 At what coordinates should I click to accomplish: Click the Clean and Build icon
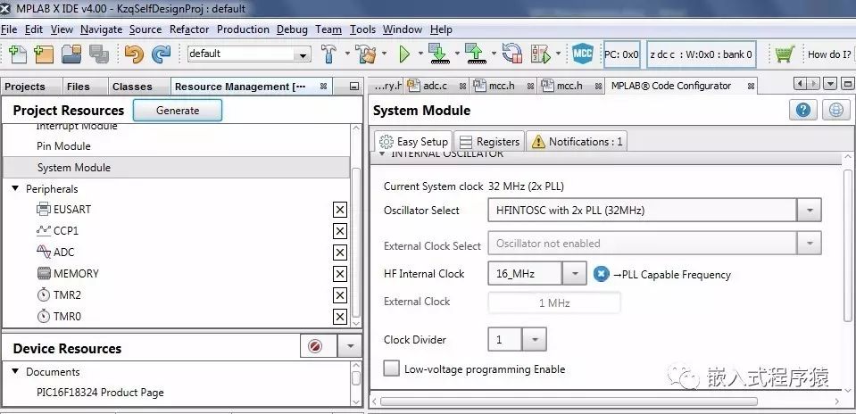click(366, 54)
